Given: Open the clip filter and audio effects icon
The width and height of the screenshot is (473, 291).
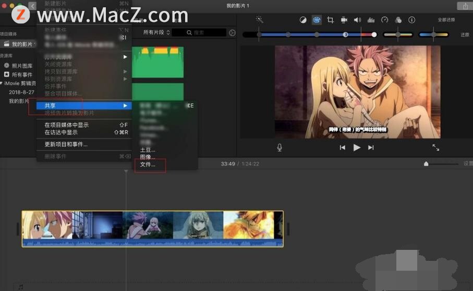Looking at the screenshot, I should (398, 20).
